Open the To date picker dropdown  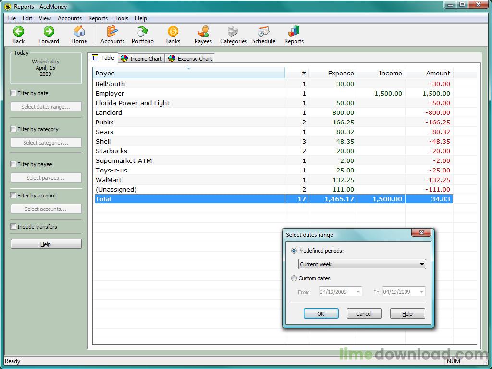pos(422,292)
